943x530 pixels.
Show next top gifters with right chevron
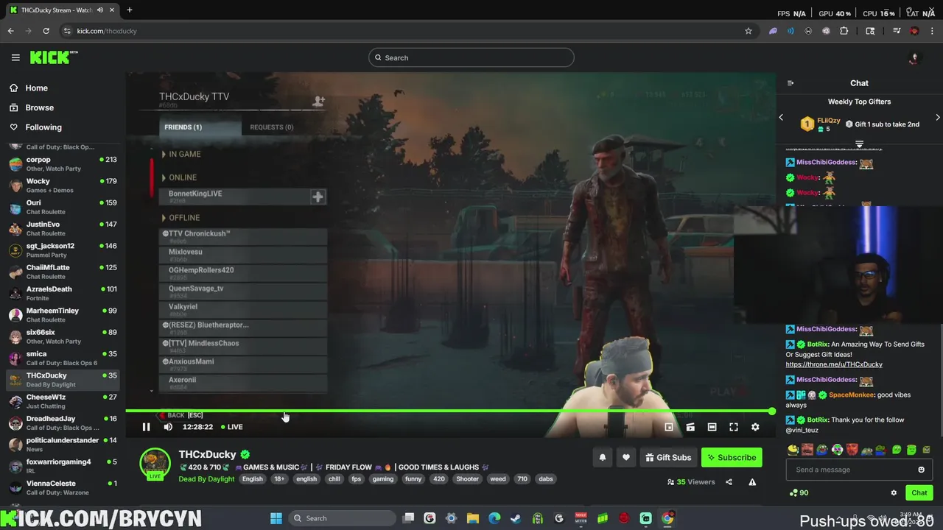pos(938,117)
